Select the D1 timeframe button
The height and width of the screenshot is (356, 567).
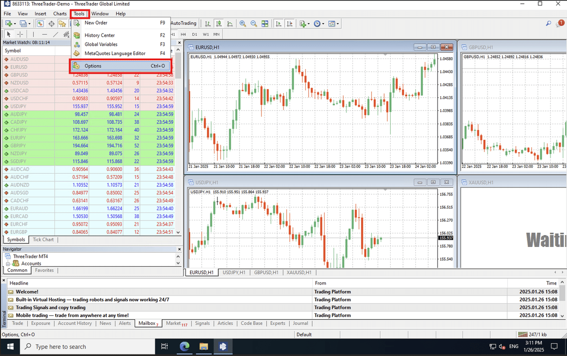coord(195,34)
